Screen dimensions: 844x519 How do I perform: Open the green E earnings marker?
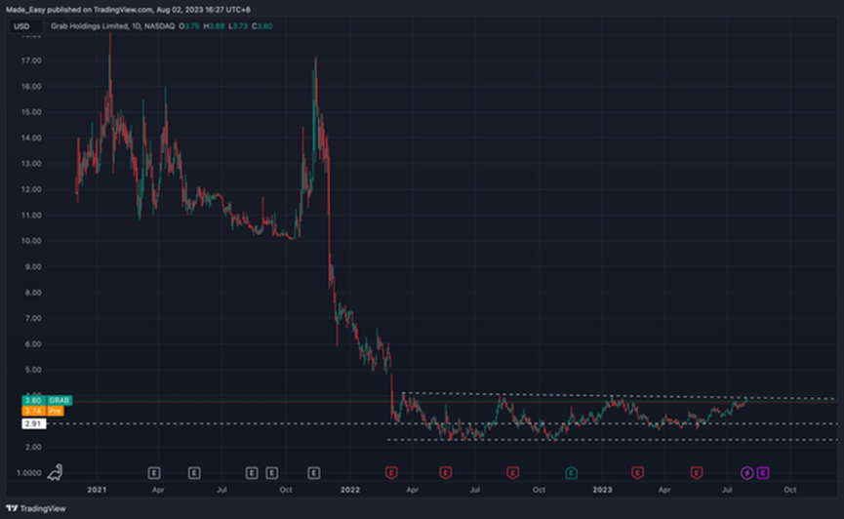[x=571, y=473]
